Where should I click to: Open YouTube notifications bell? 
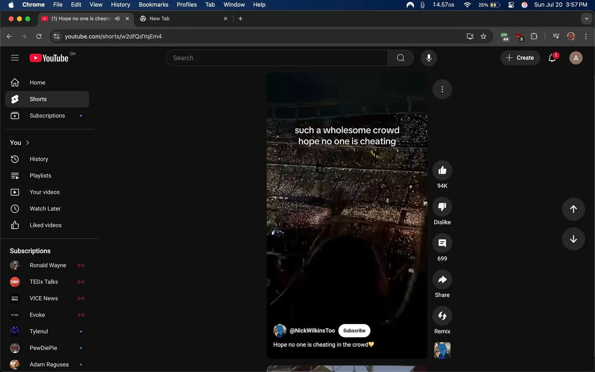click(x=552, y=58)
